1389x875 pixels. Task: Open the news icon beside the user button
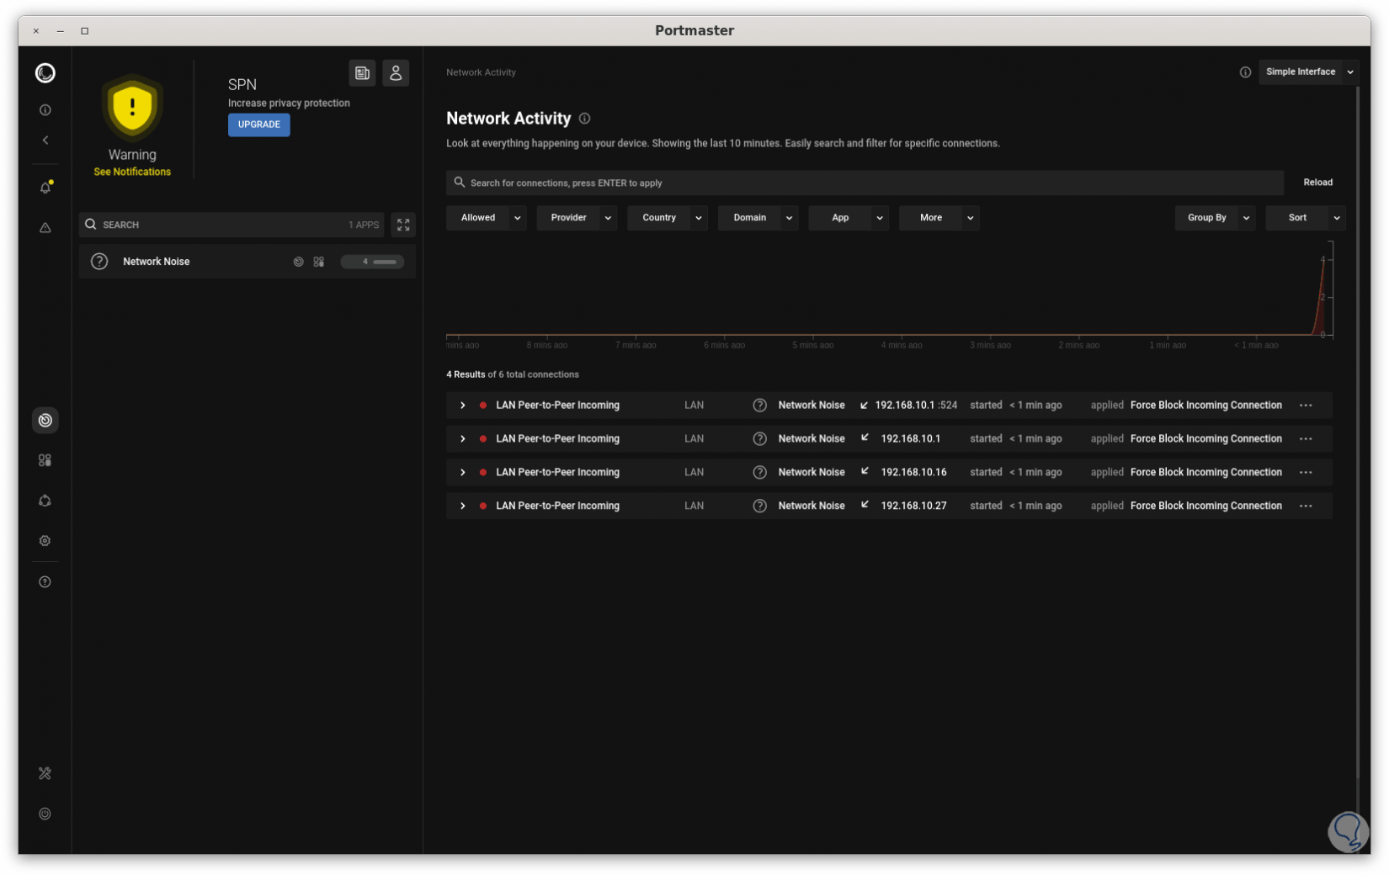[x=363, y=73]
